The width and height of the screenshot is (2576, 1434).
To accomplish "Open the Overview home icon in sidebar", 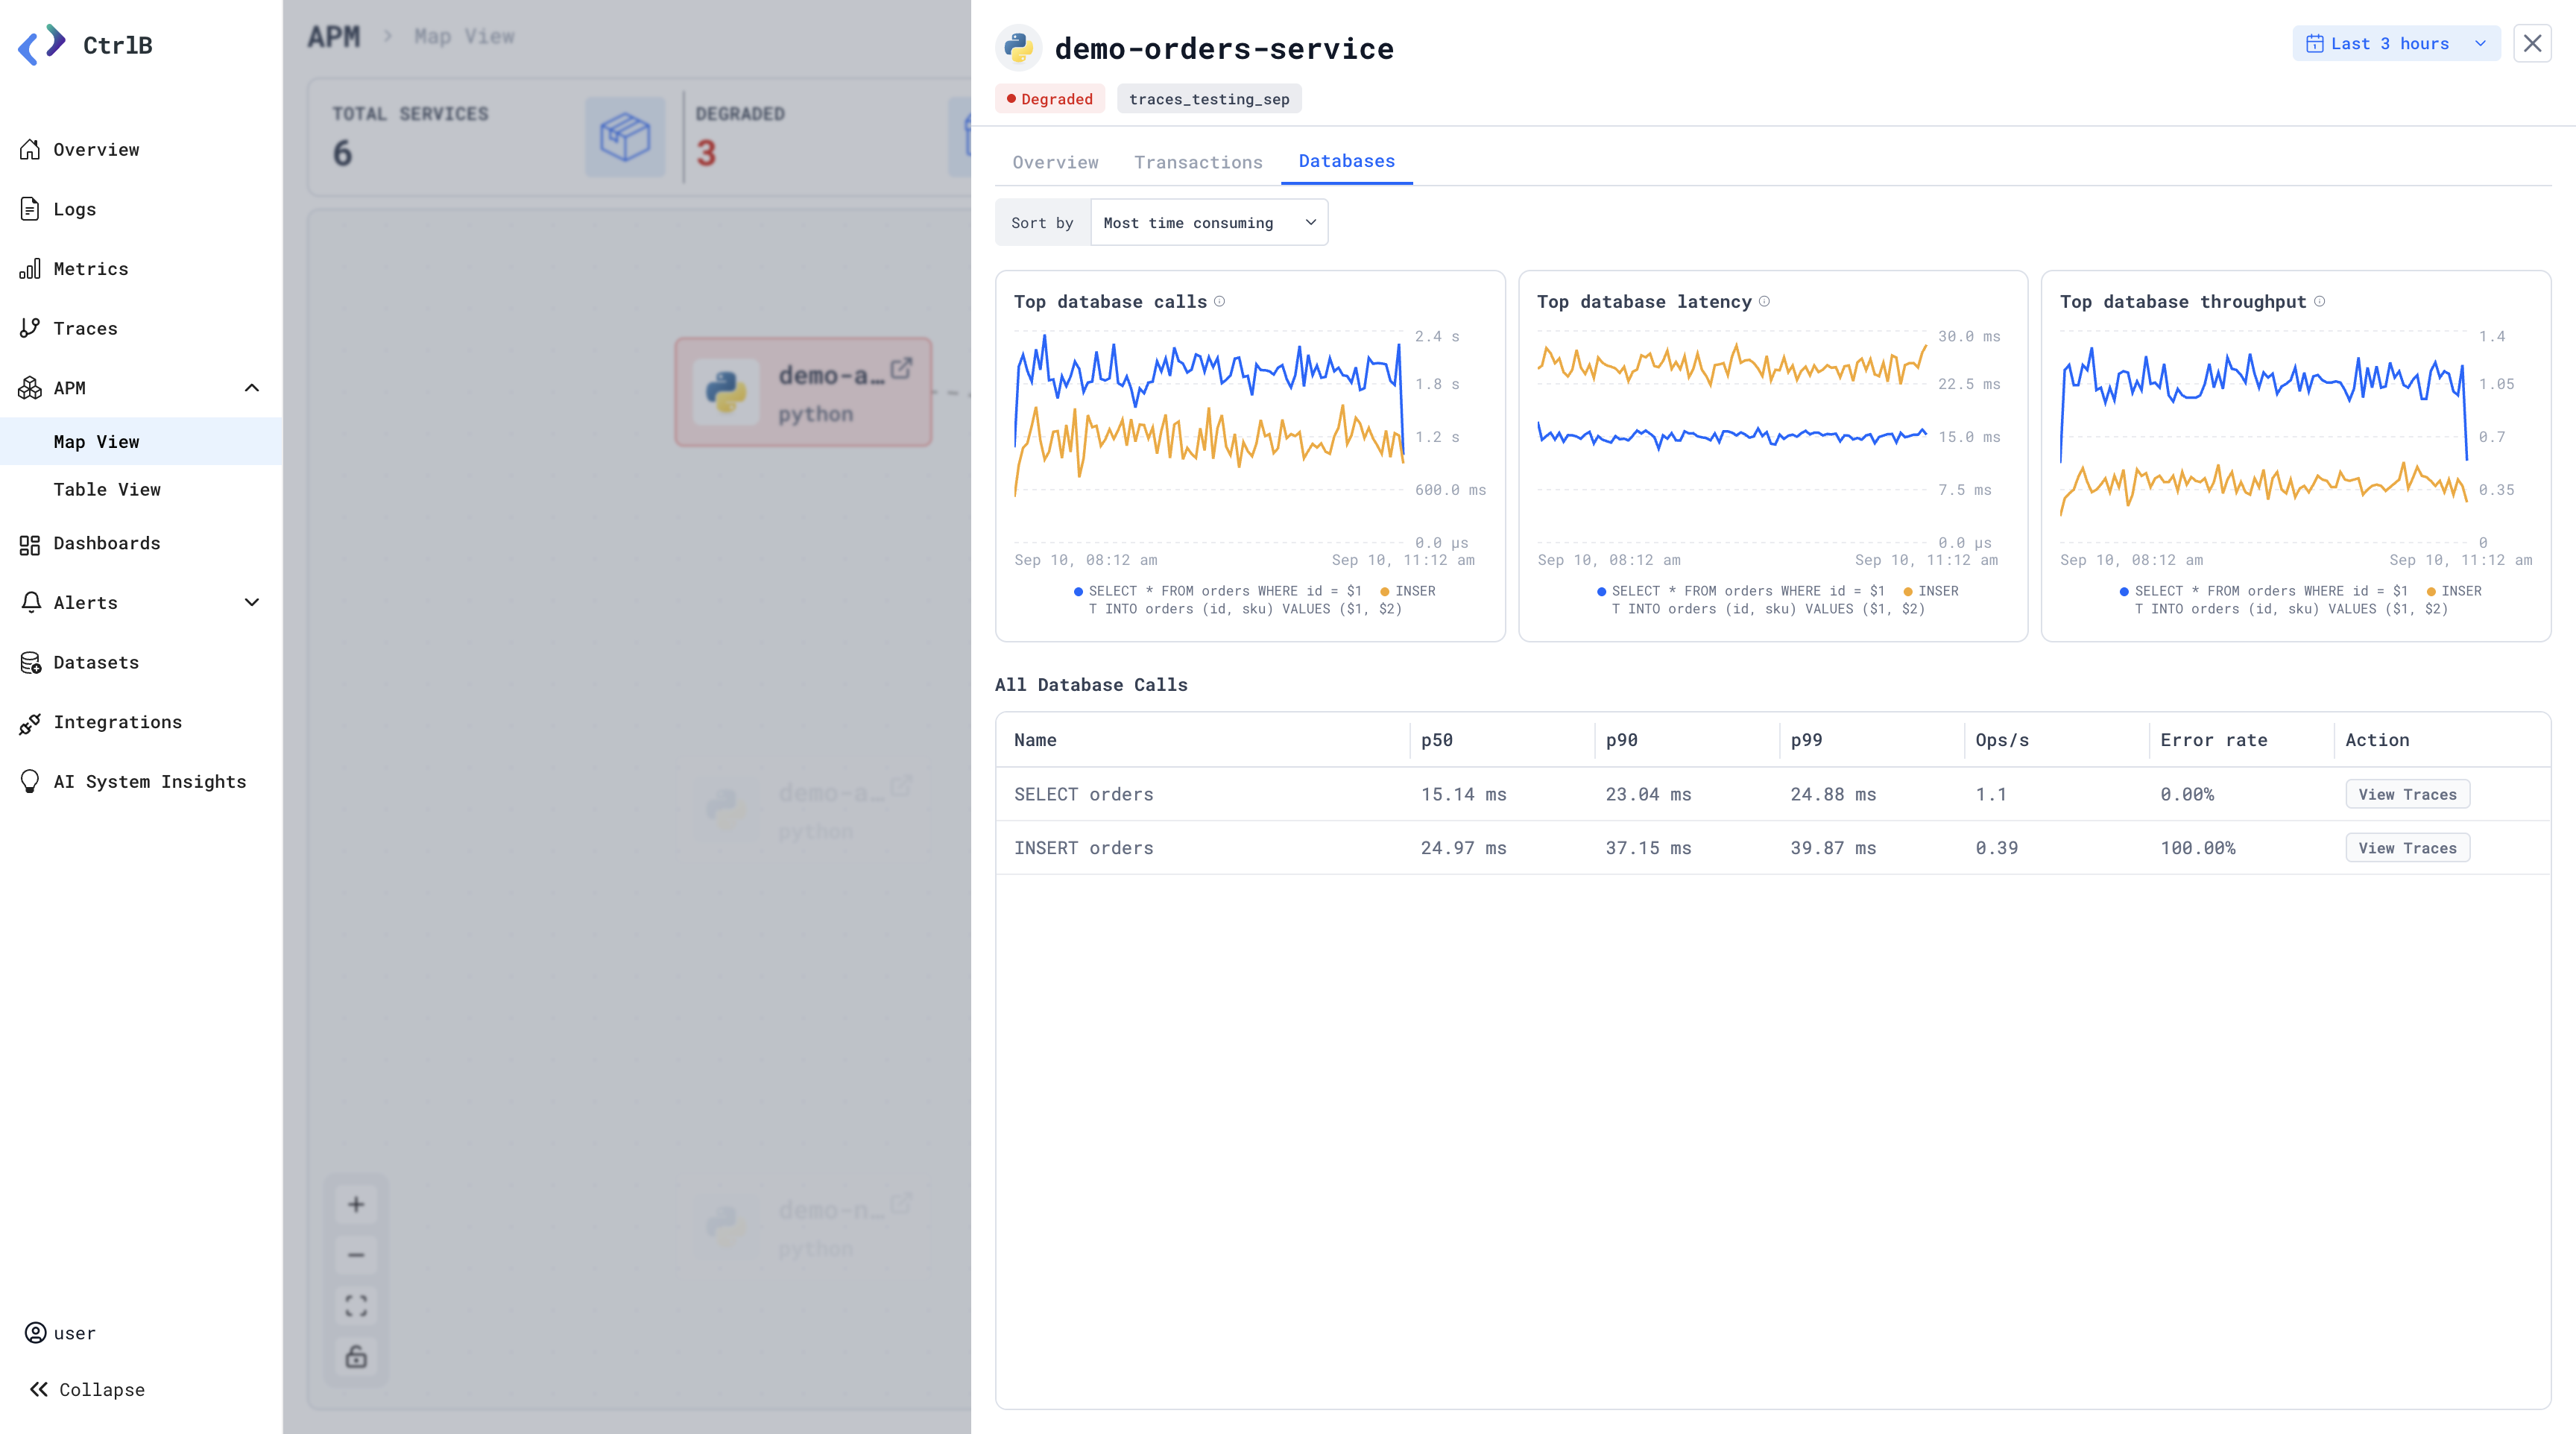I will click(x=30, y=149).
